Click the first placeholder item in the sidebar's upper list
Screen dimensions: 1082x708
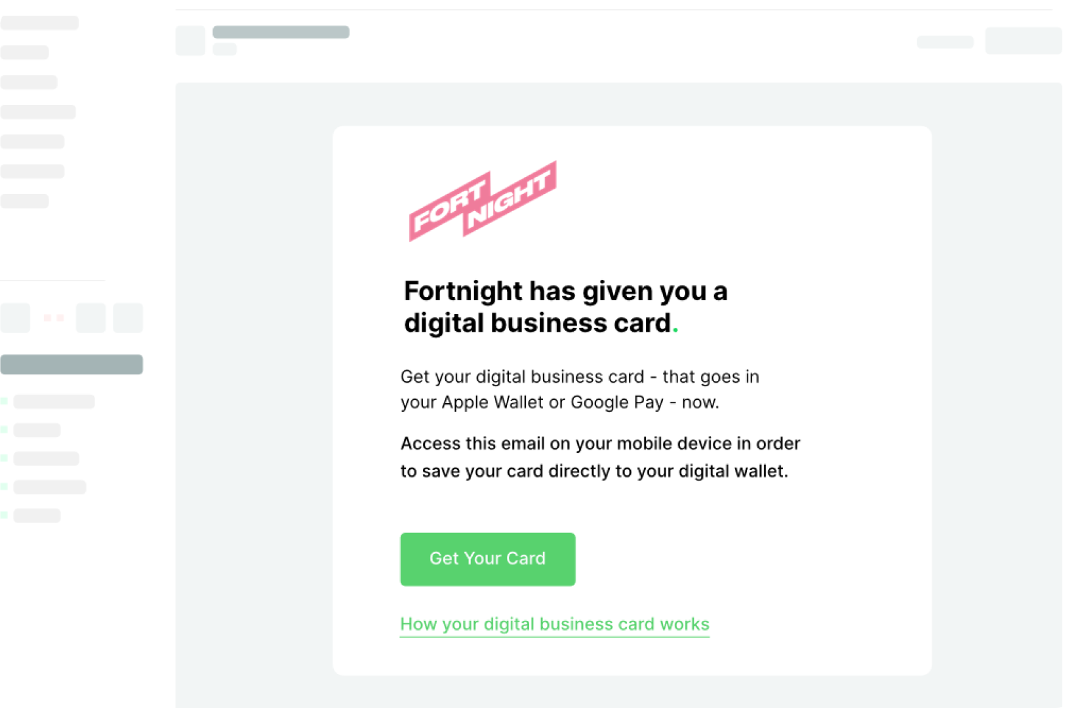39,23
